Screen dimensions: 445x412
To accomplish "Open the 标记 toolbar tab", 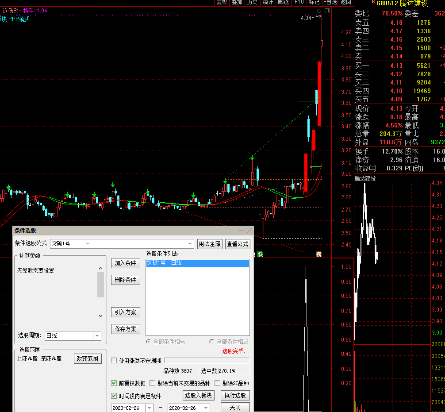I will tap(314, 2).
